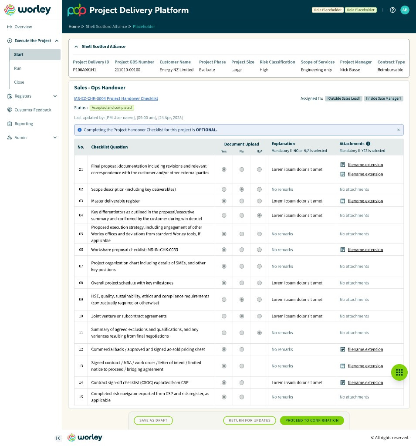Select No for Contract sign-off checklist row
This screenshot has height=446, width=416.
coord(242,382)
